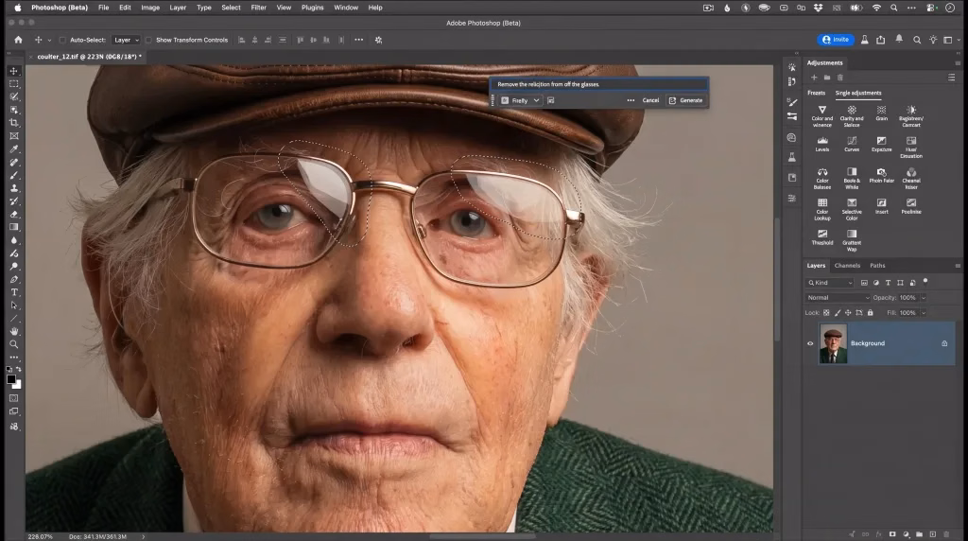Viewport: 968px width, 541px height.
Task: Enable Show Transform Controls checkbox
Action: tap(148, 40)
